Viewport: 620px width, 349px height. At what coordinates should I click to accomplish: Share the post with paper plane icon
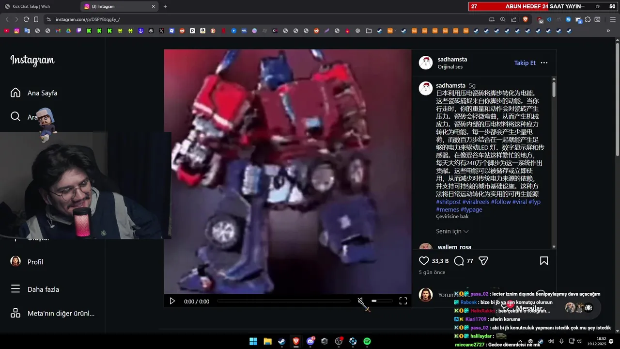(483, 261)
